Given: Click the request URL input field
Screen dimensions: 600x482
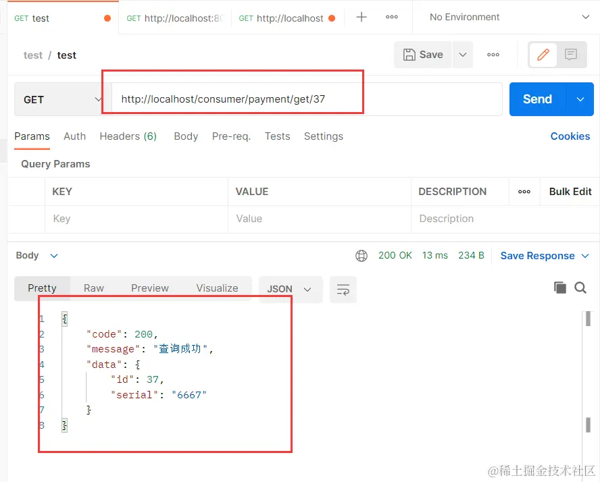Looking at the screenshot, I should pos(307,99).
